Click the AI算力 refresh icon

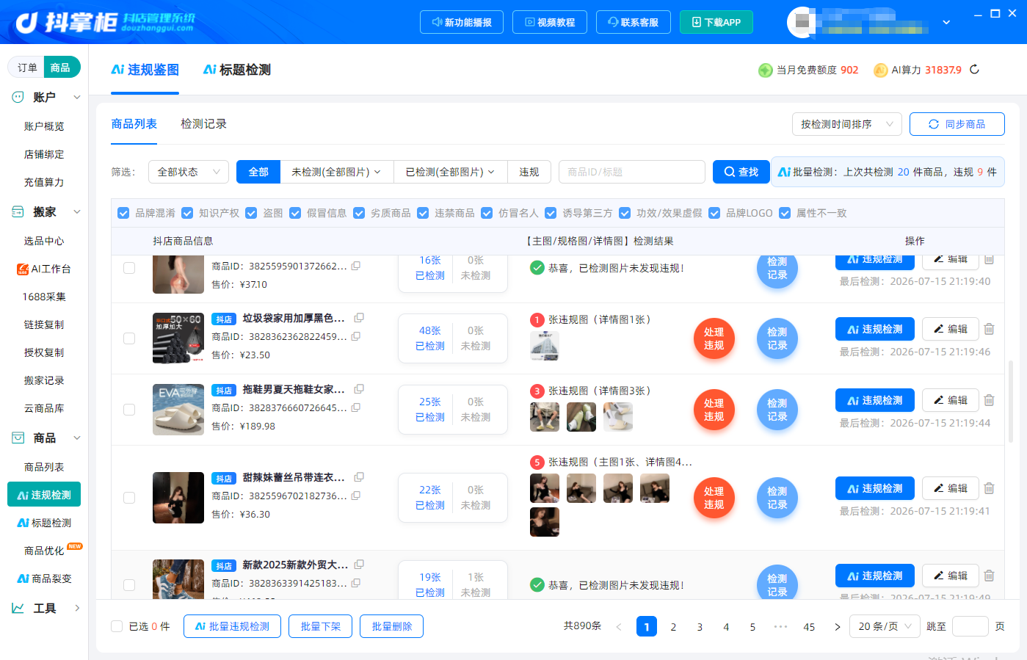click(974, 70)
